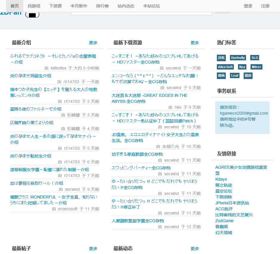Open the AGREE美少女动漫游戏鉴赏盟 friend link

pos(241,170)
